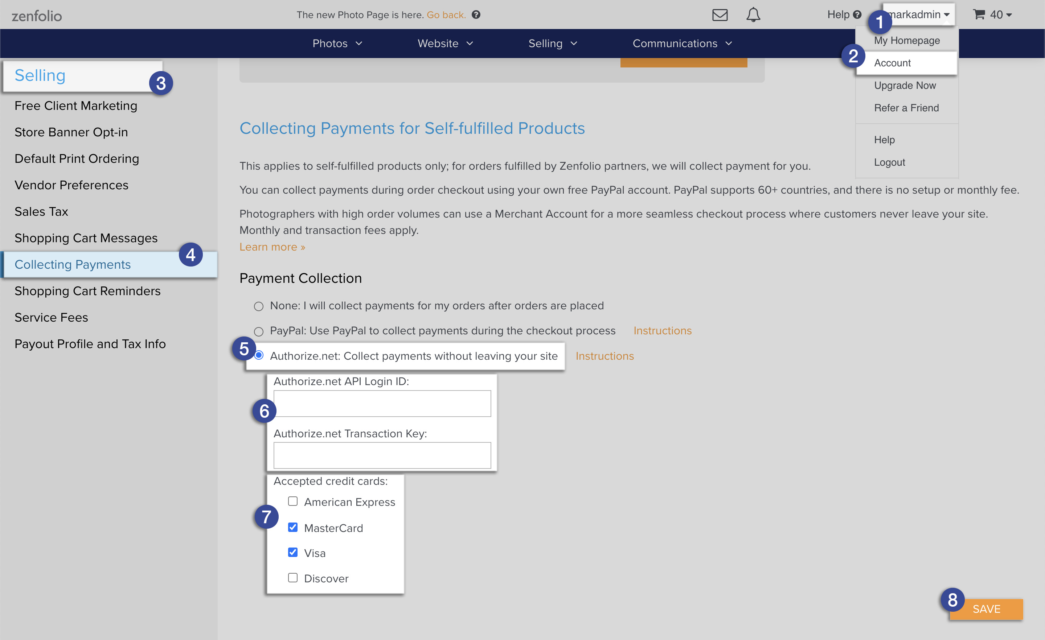Open Payout Profile and Tax Info
Screen dimensions: 1045x640
(x=90, y=344)
